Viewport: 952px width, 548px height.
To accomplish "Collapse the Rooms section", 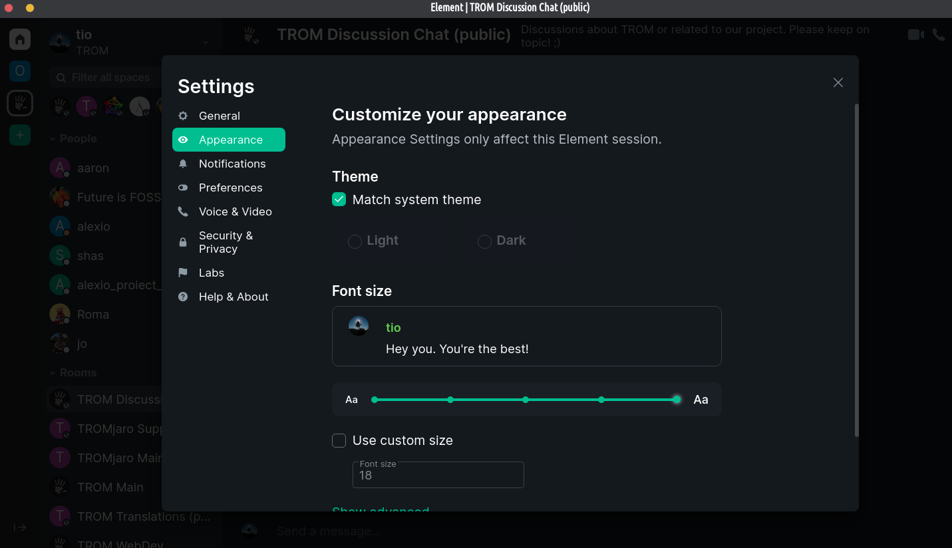I will [73, 372].
